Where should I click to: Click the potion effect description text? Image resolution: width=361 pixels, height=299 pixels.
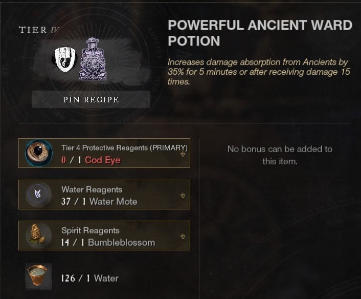[x=259, y=72]
